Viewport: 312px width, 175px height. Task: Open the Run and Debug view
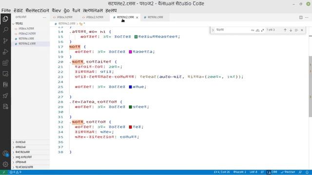[5, 52]
